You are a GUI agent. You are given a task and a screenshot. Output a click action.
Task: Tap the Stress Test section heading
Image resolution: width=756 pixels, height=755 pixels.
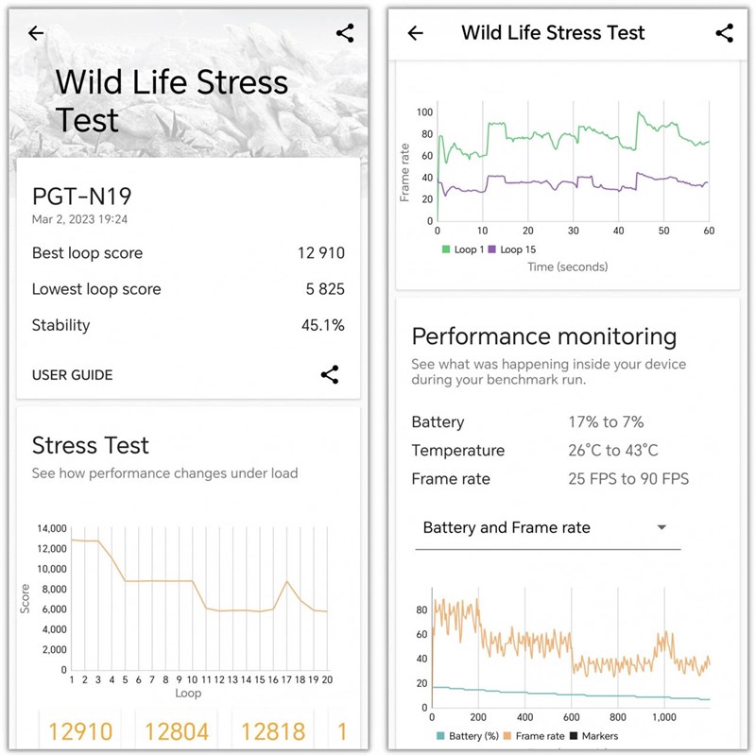point(91,445)
